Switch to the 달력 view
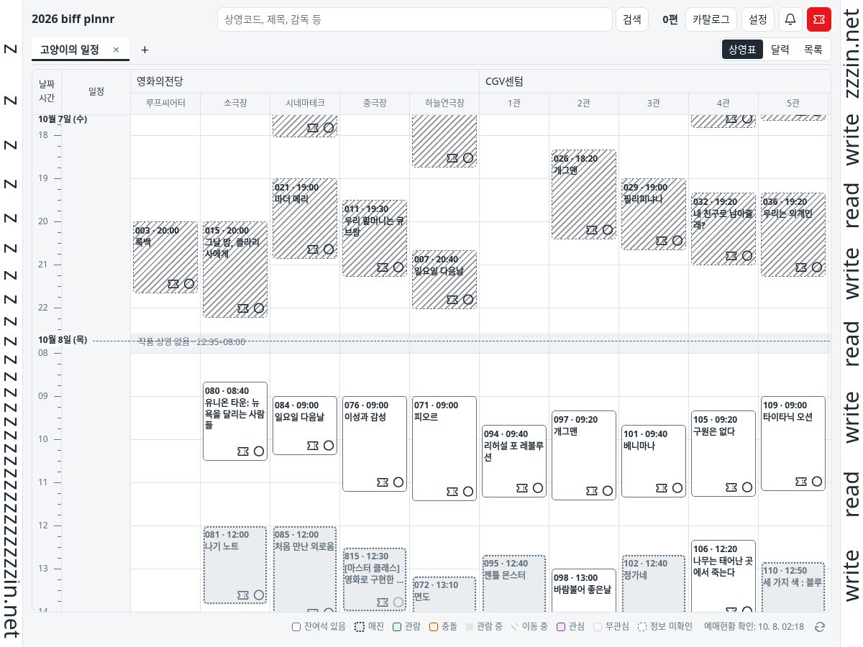The height and width of the screenshot is (647, 863). 780,50
